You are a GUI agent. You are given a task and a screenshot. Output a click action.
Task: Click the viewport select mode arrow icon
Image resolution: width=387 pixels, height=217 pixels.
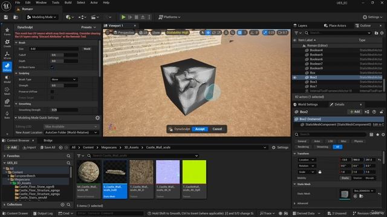tap(203, 33)
